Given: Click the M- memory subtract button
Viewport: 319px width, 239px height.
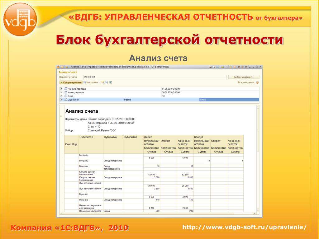Looking at the screenshot, I should [247, 67].
